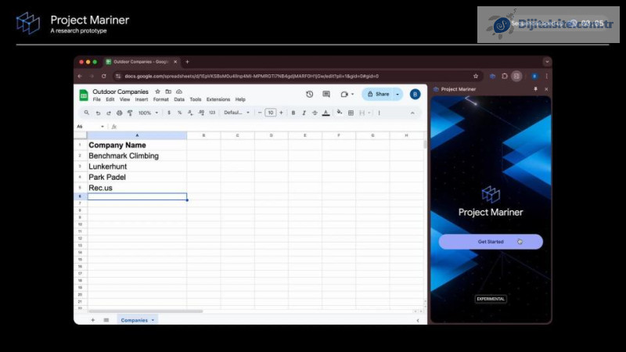This screenshot has width=626, height=352.
Task: Open the View menu
Action: click(125, 99)
